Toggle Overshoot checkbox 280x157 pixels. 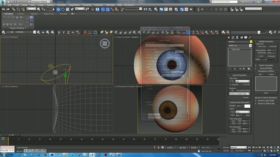[268, 47]
